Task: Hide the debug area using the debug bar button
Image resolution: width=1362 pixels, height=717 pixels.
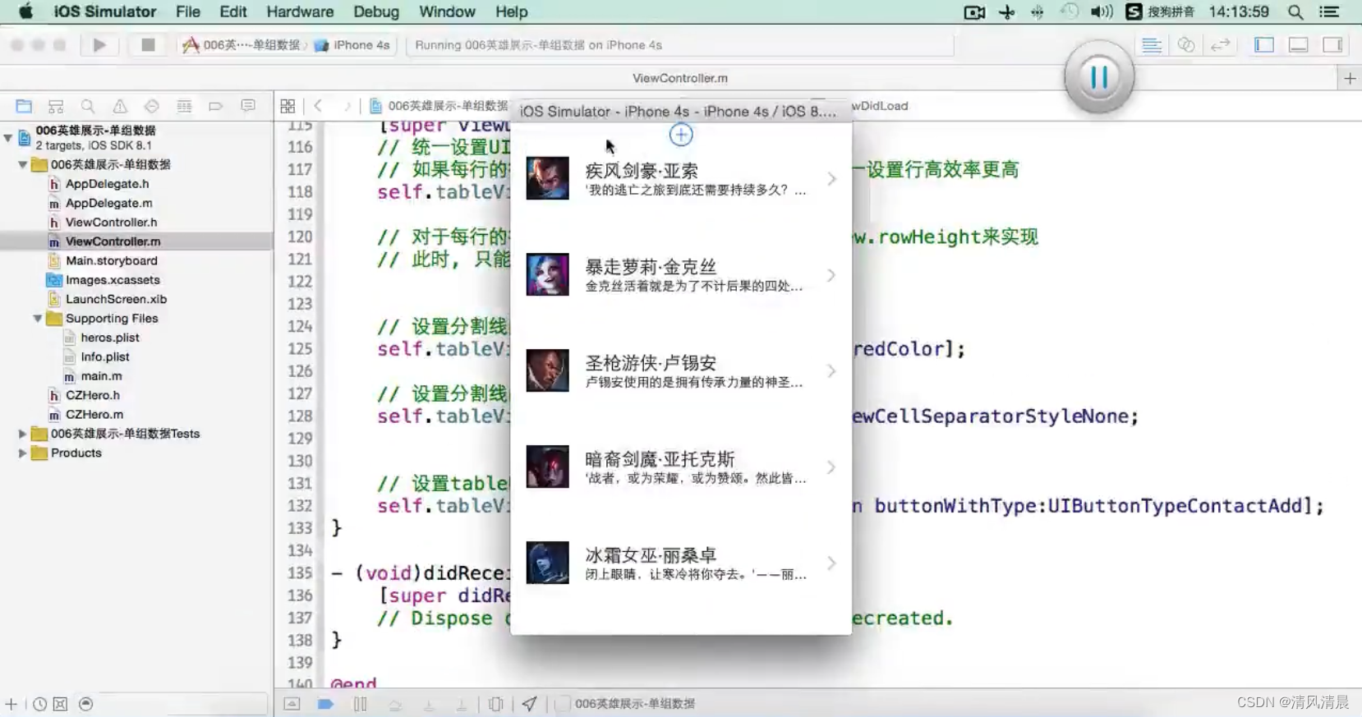Action: click(x=292, y=704)
